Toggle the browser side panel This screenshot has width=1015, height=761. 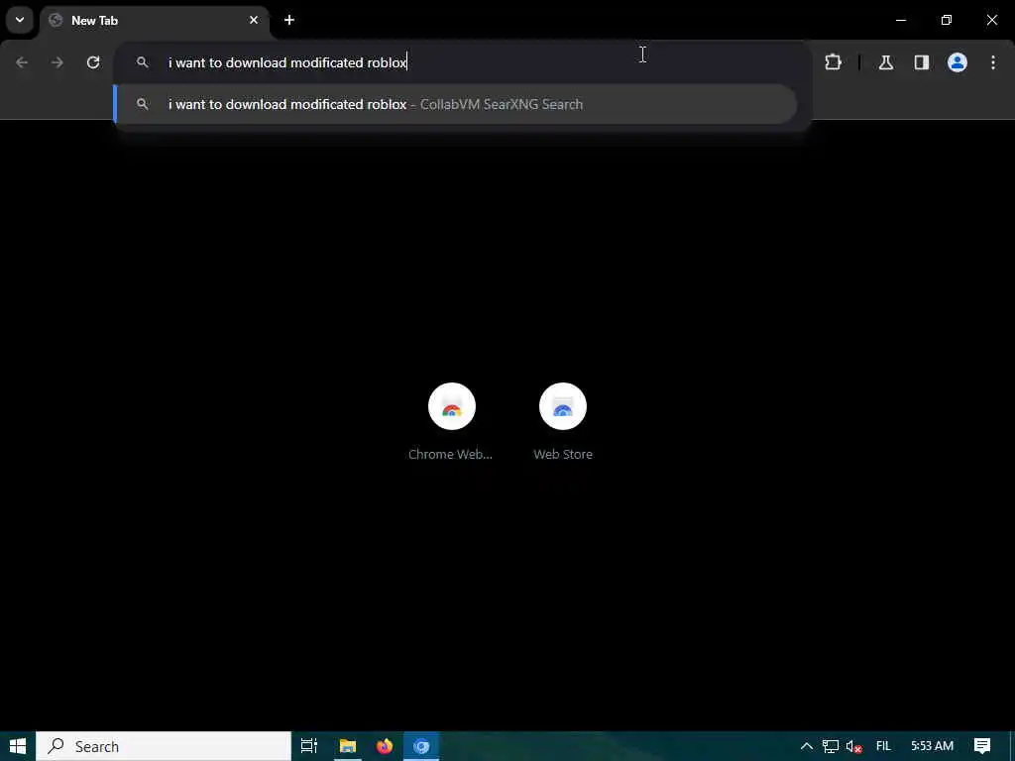922,62
